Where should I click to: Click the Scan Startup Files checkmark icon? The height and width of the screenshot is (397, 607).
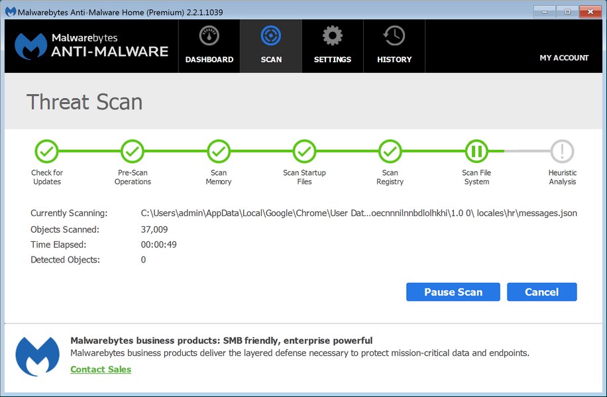pyautogui.click(x=304, y=151)
